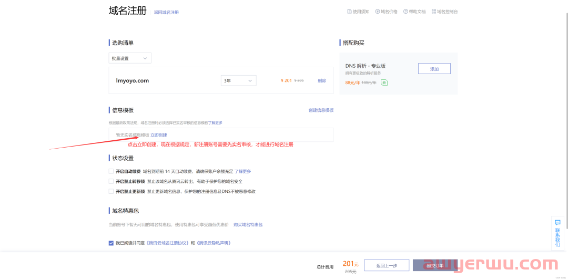Viewport: 568px width, 280px height.
Task: Open the 3年 duration dropdown
Action: pyautogui.click(x=238, y=81)
